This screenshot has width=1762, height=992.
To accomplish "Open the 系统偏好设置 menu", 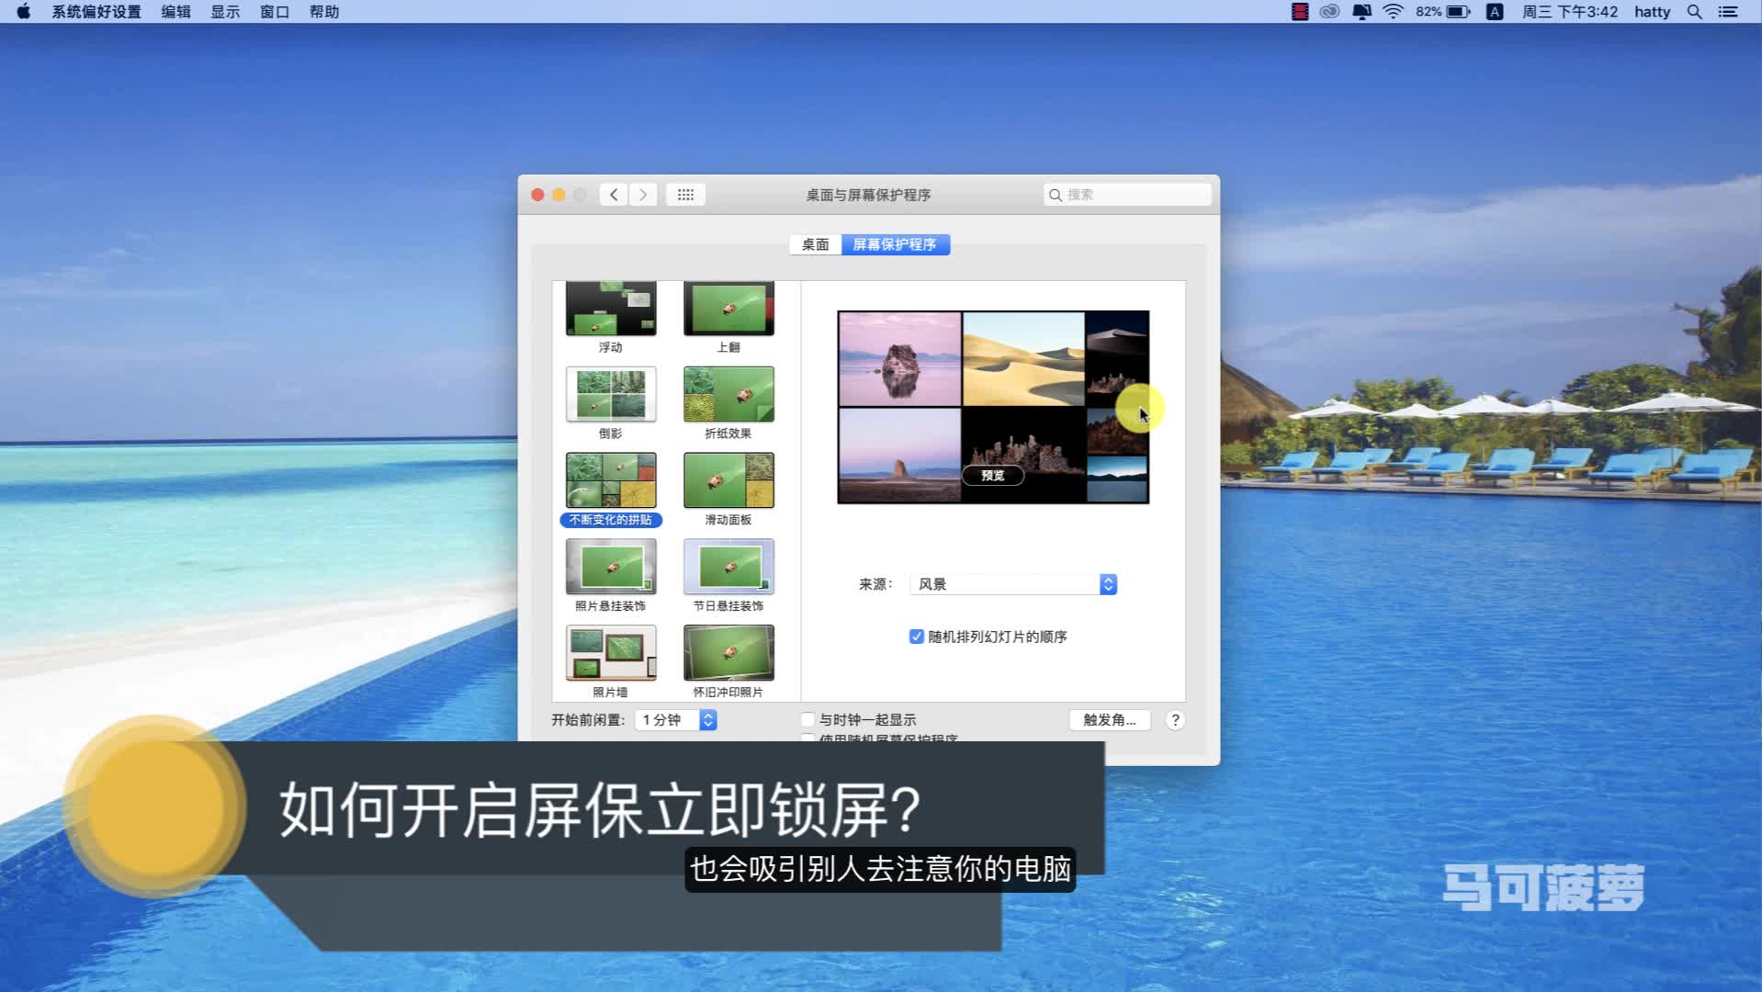I will pos(95,12).
